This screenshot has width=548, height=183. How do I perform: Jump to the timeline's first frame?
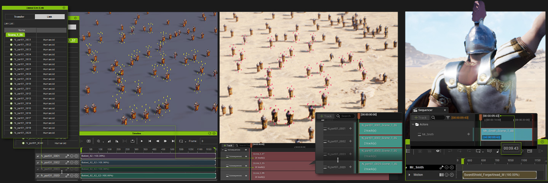[150, 141]
